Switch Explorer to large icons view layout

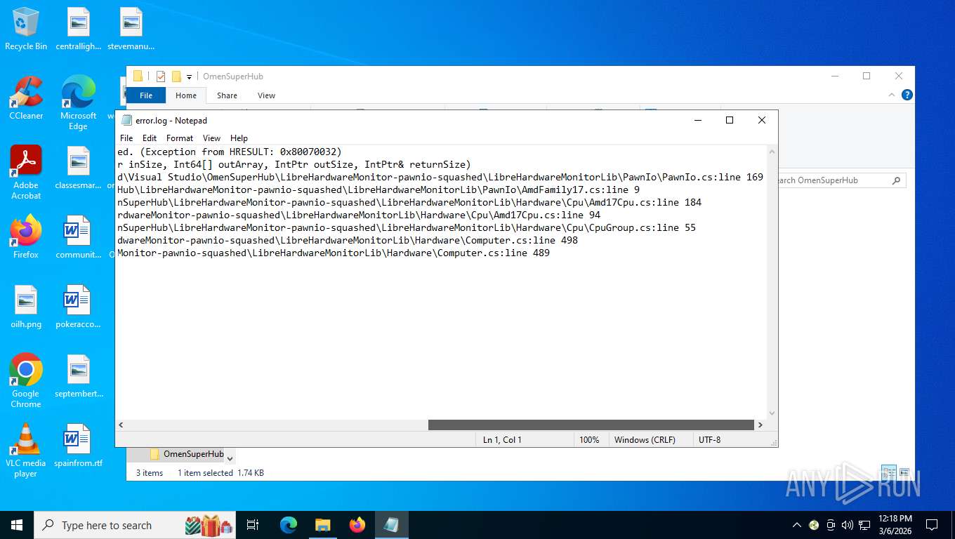coord(904,473)
